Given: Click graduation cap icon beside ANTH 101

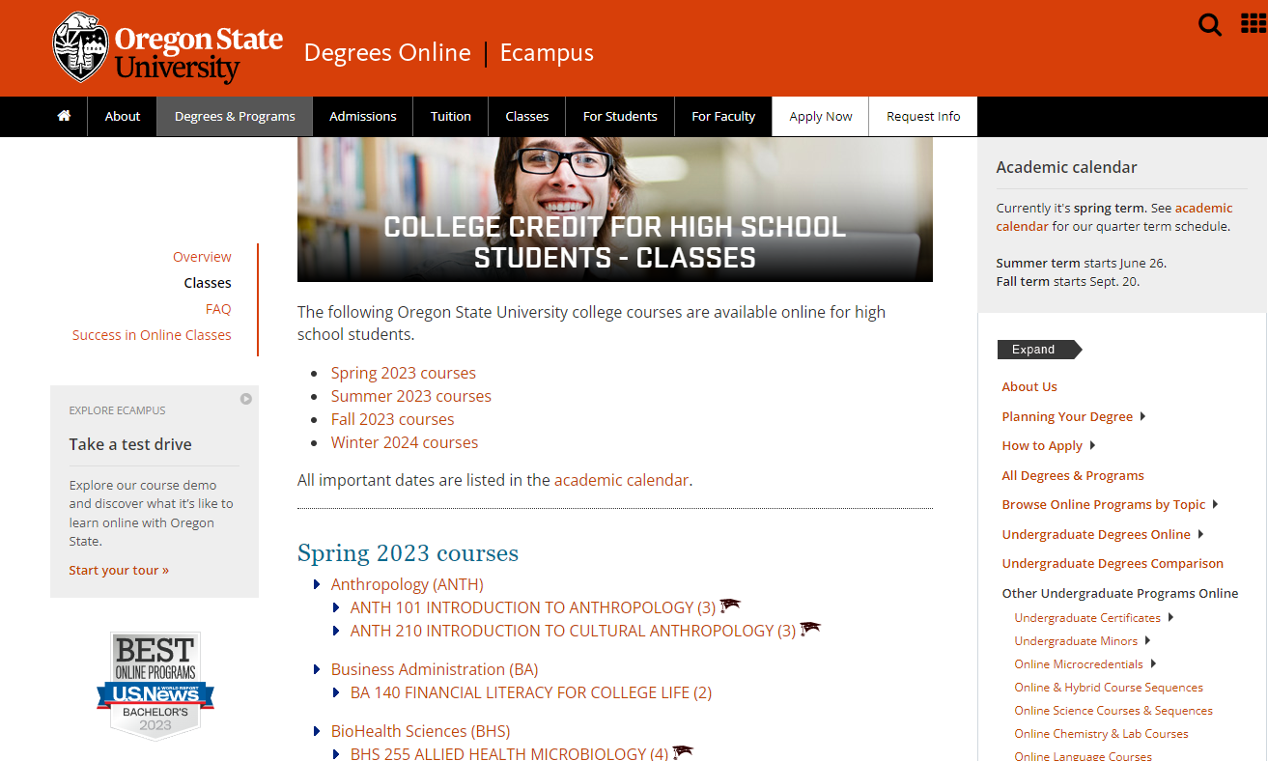Looking at the screenshot, I should pyautogui.click(x=730, y=606).
